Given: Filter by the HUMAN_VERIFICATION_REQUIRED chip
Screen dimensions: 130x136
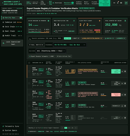Looking at the screenshot, I should pyautogui.click(x=92, y=38).
